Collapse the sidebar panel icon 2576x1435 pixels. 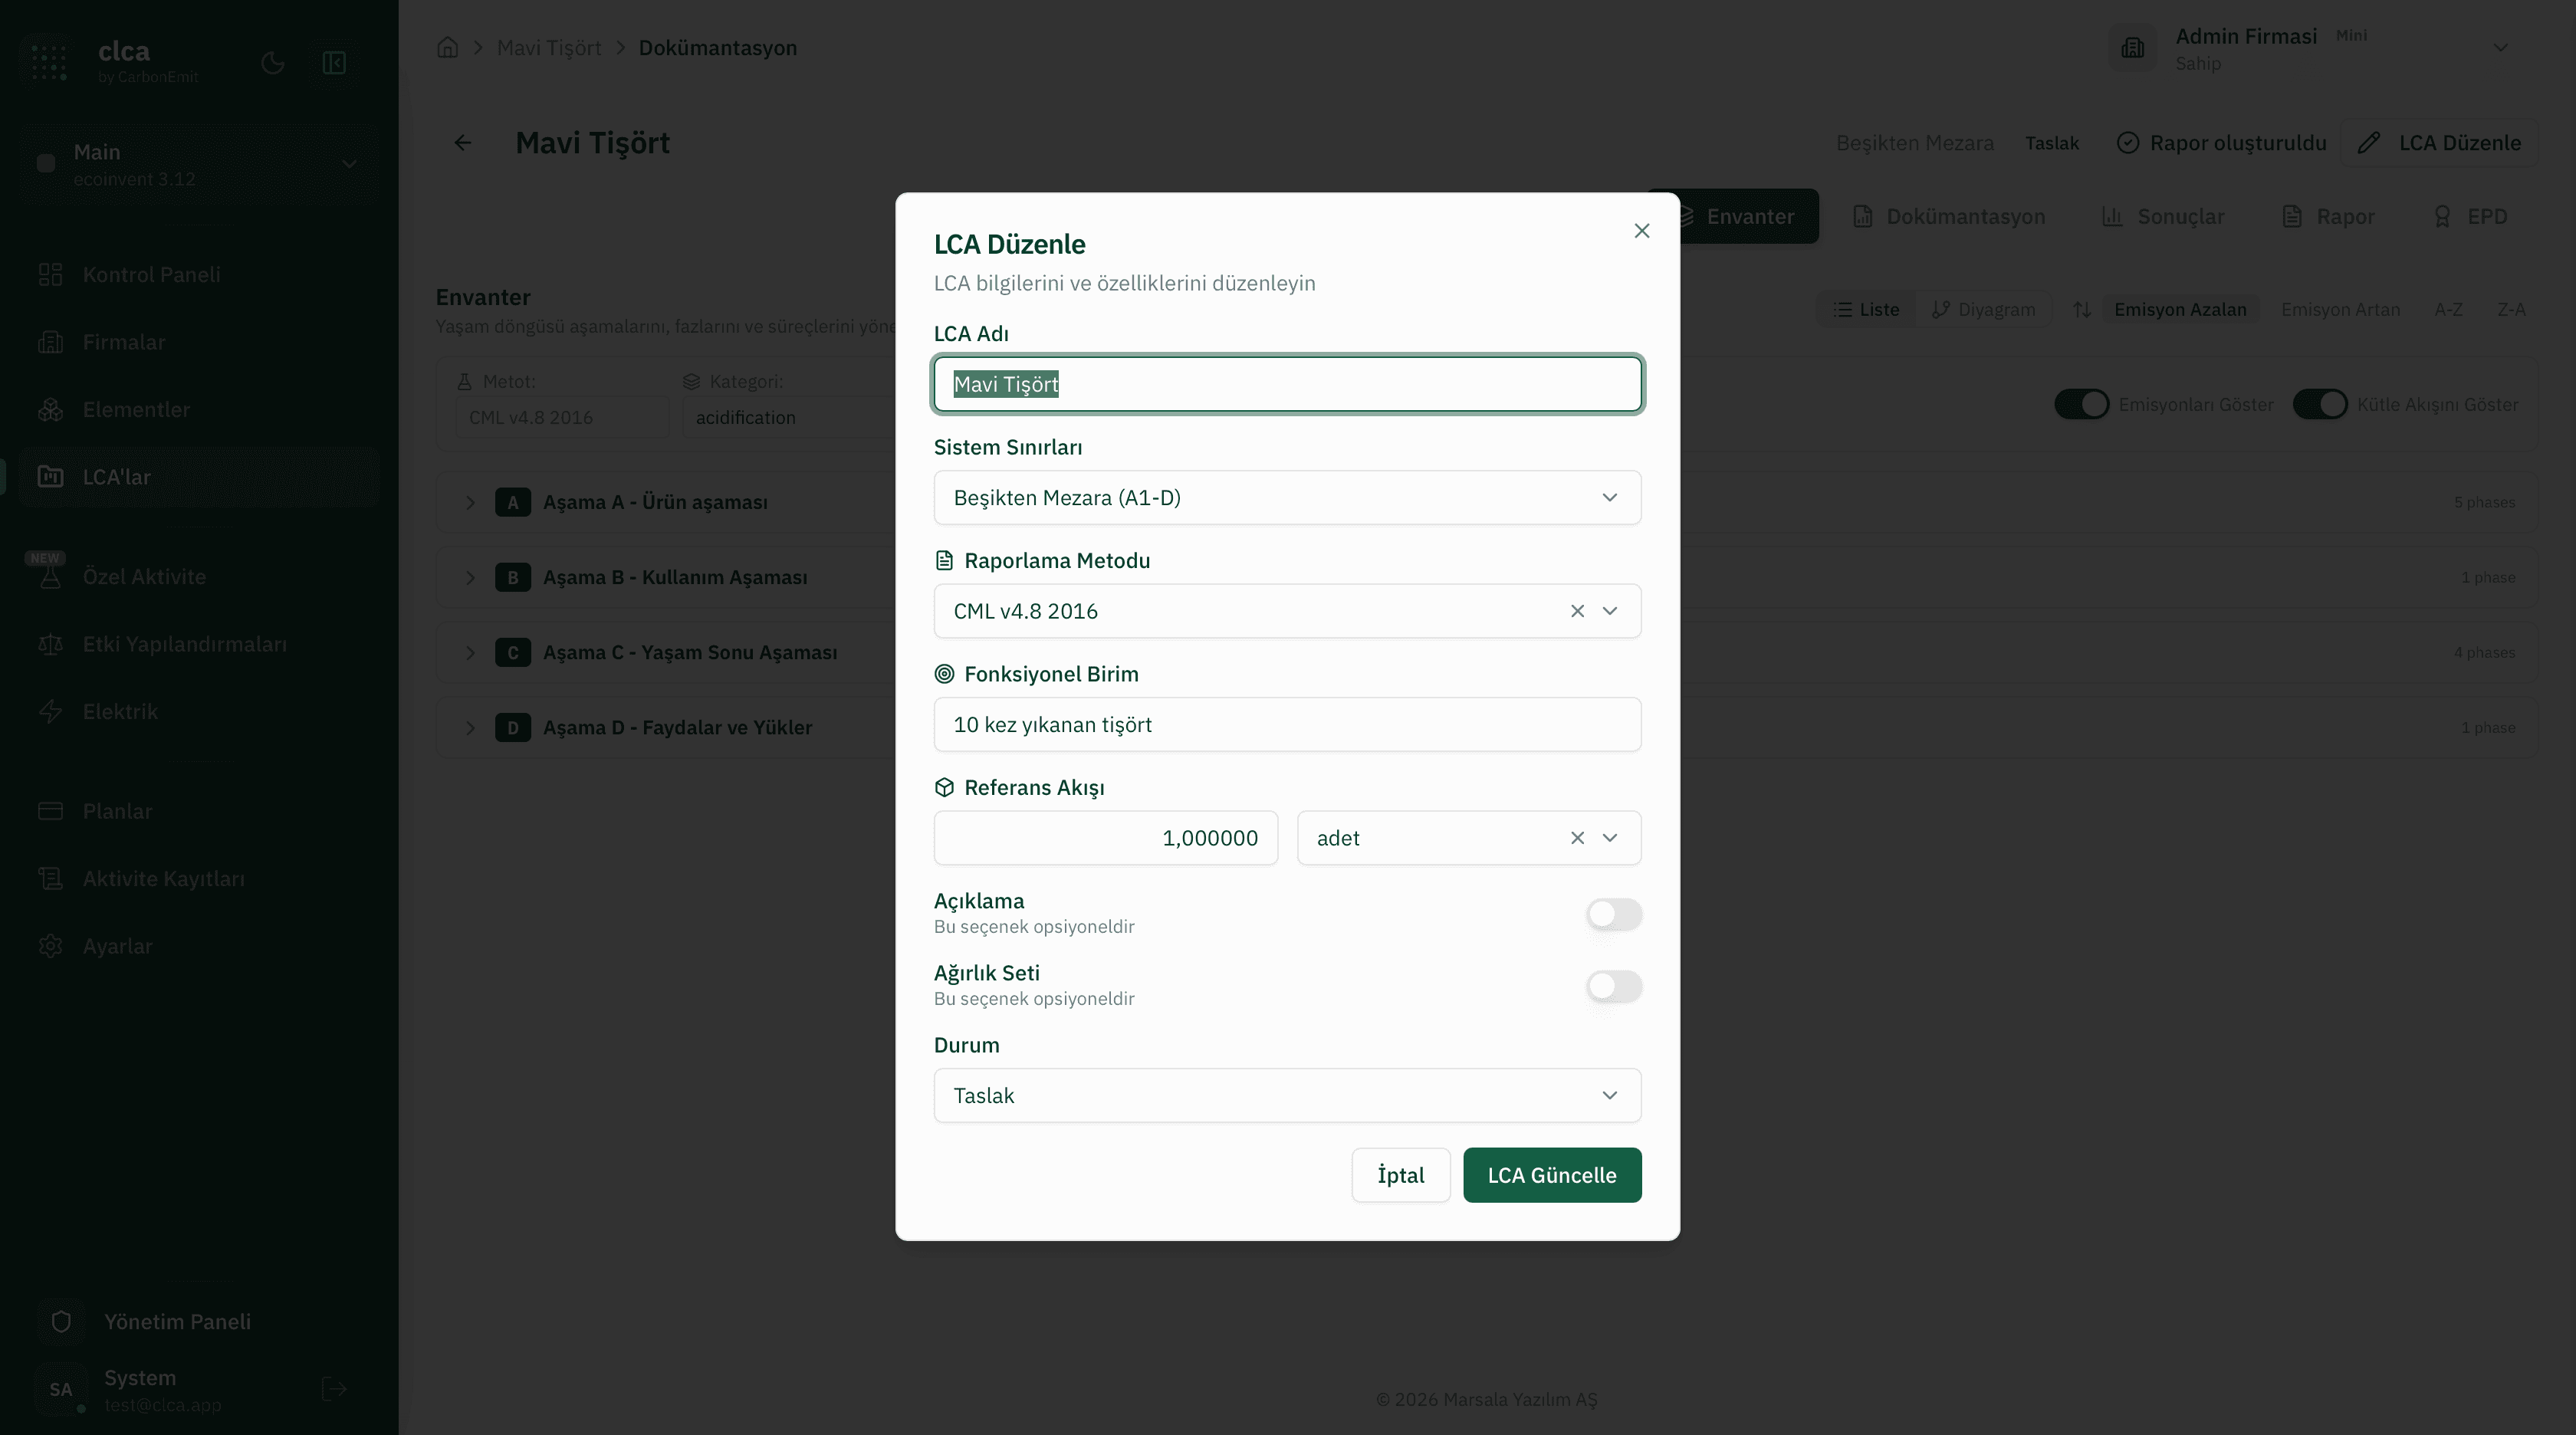point(334,63)
